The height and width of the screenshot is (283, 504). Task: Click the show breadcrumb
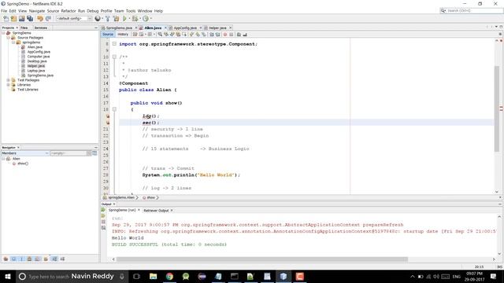pos(150,197)
